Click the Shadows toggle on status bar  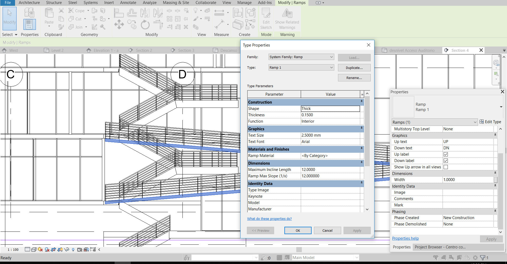click(x=40, y=249)
